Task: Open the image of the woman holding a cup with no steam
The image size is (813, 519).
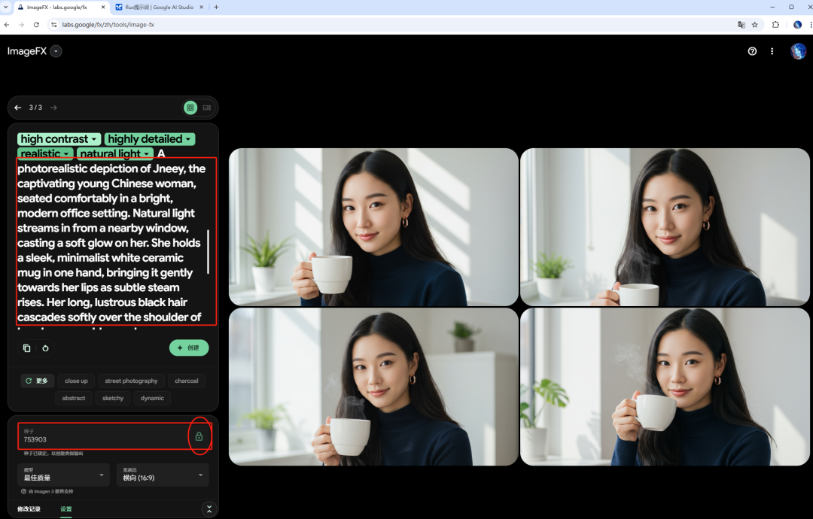Action: point(373,227)
